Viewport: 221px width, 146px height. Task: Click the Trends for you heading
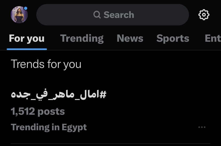tap(46, 64)
